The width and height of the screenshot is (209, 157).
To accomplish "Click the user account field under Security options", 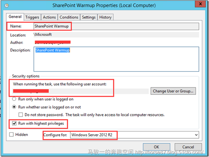I will (80, 91).
